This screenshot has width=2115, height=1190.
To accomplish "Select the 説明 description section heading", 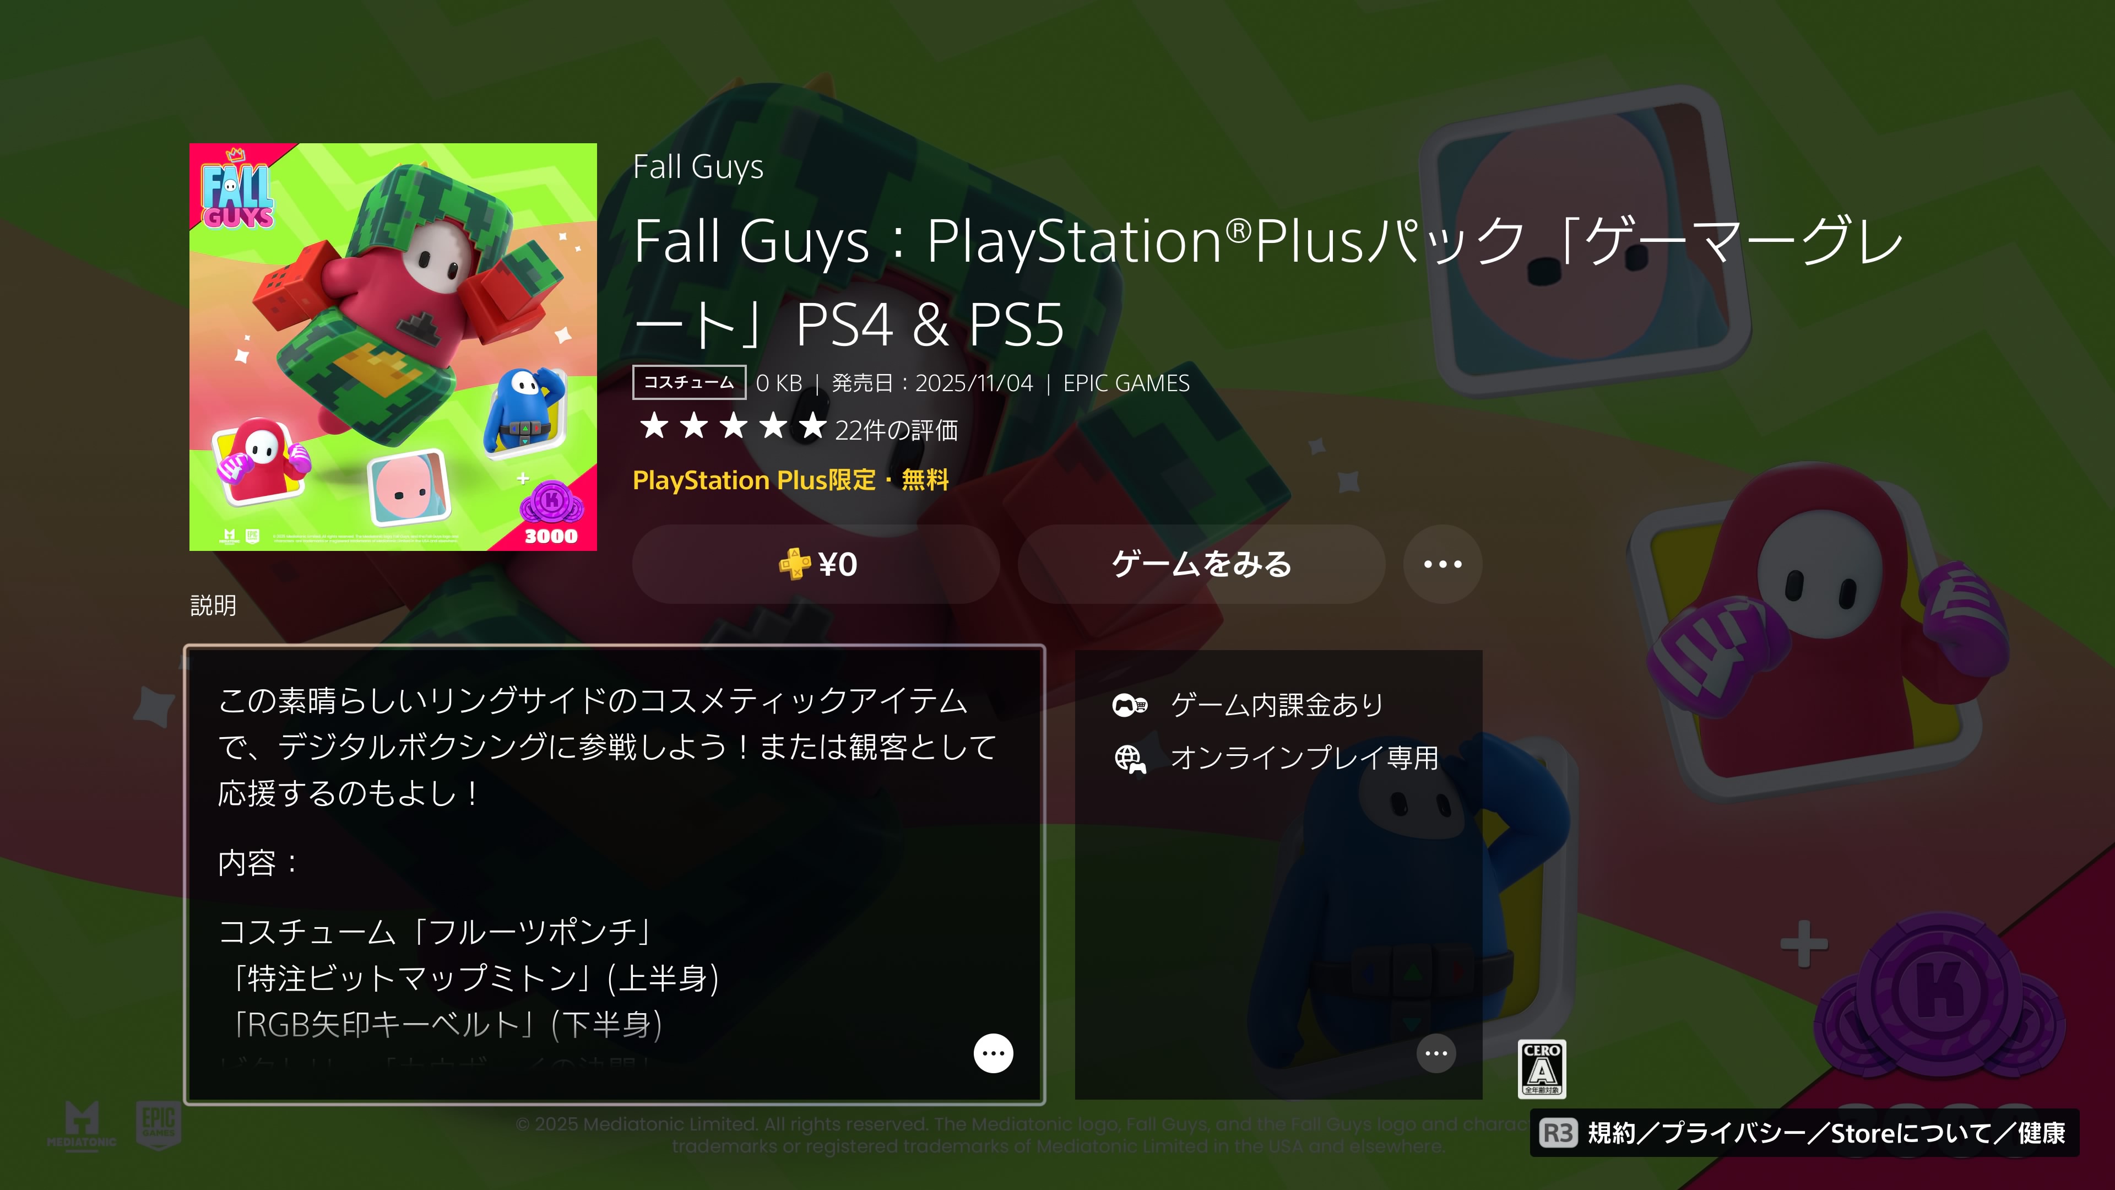I will pyautogui.click(x=214, y=605).
